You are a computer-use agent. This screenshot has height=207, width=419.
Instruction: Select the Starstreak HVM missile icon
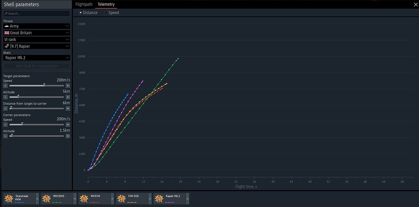tap(9, 199)
